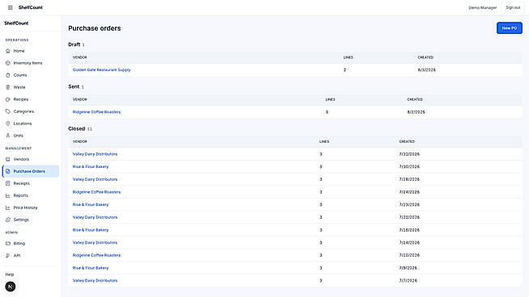The image size is (529, 297).
Task: Click VENDOR column header in Closed table
Action: tap(80, 141)
